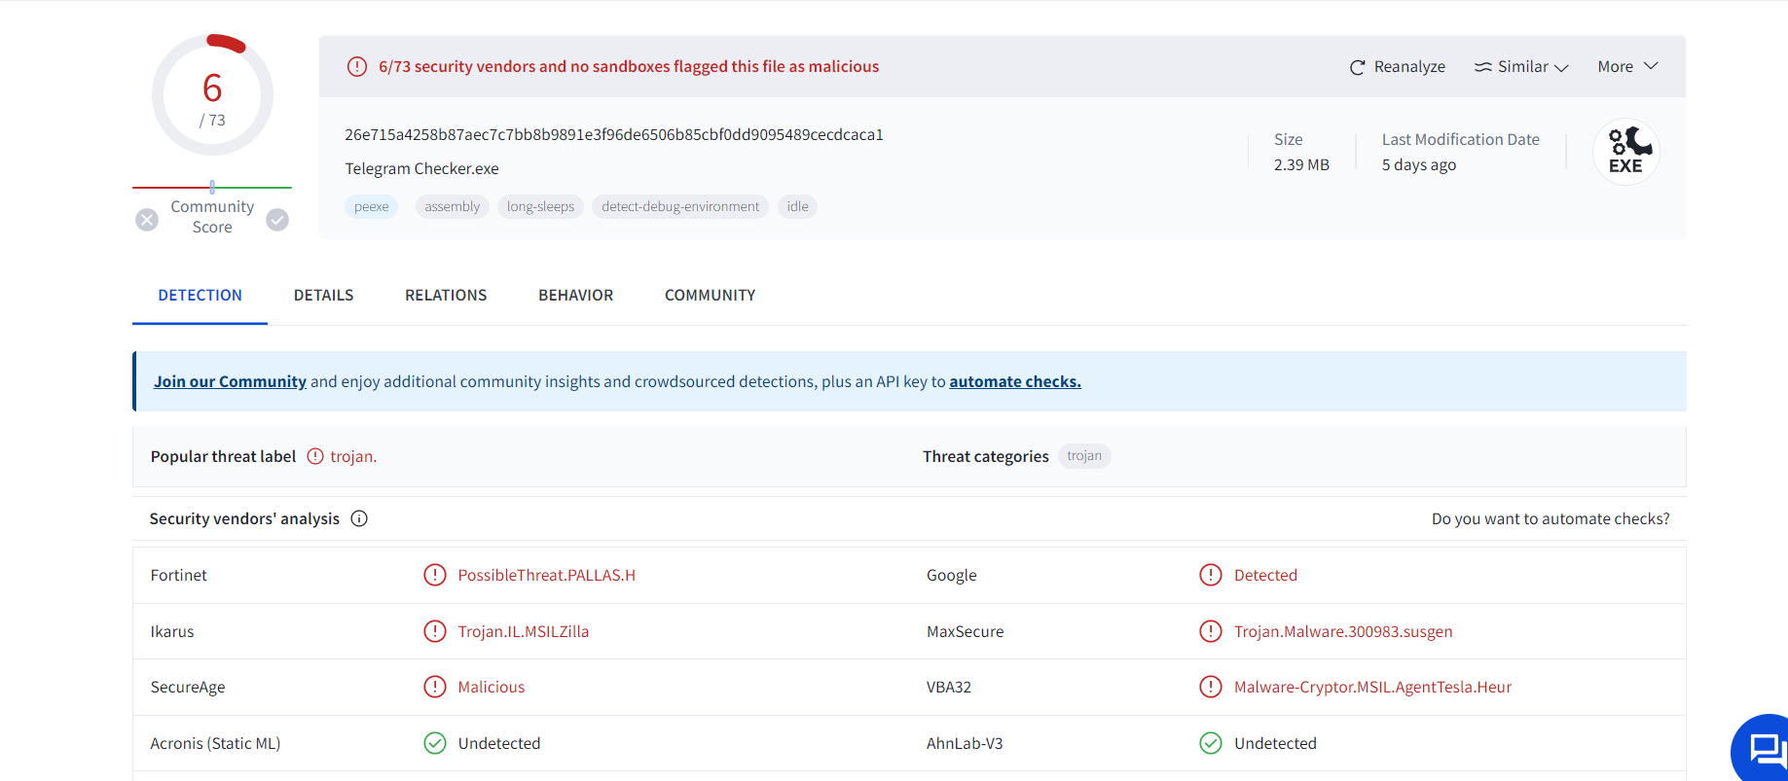This screenshot has height=781, width=1788.
Task: Click the MaxSecure detection alert icon
Action: [x=1211, y=631]
